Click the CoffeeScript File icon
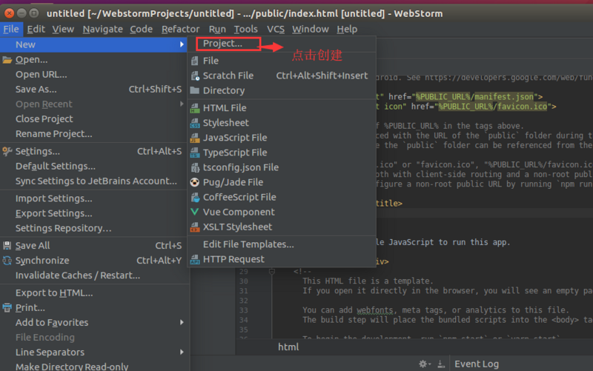593x371 pixels. (195, 197)
